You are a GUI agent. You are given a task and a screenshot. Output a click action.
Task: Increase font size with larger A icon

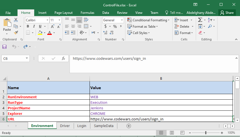tap(53, 26)
